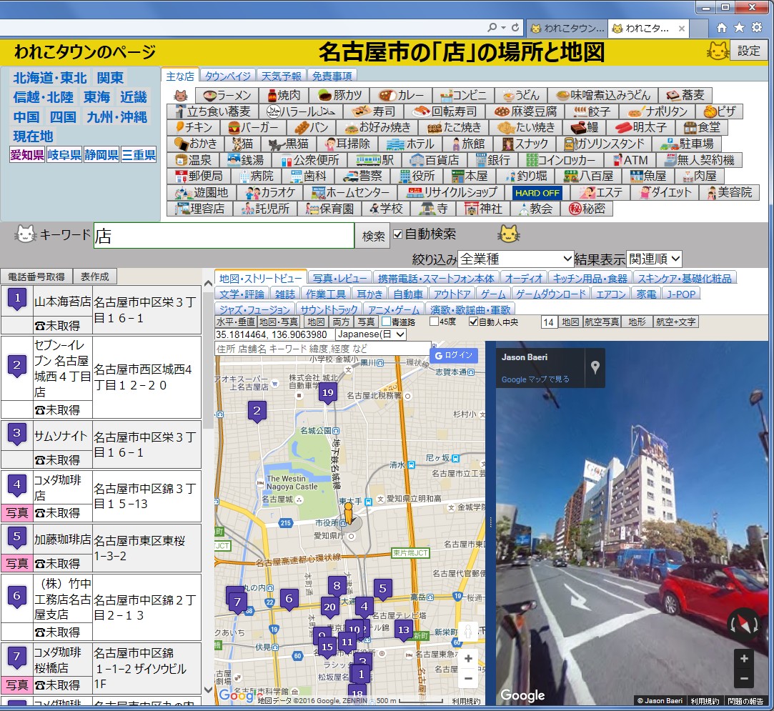The width and height of the screenshot is (774, 711).
Task: Choose the 神社 category
Action: tap(484, 209)
